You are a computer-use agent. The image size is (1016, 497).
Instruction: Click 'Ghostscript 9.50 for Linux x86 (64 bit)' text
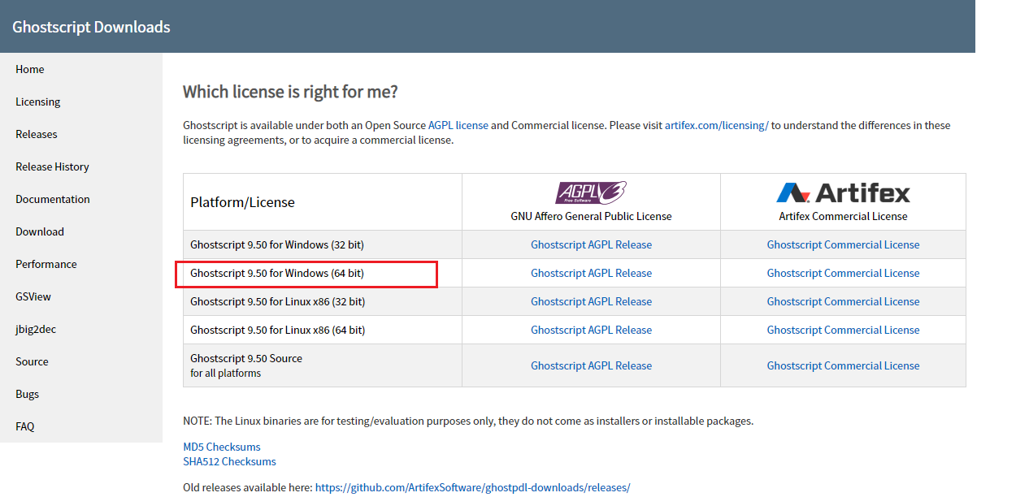(x=278, y=330)
